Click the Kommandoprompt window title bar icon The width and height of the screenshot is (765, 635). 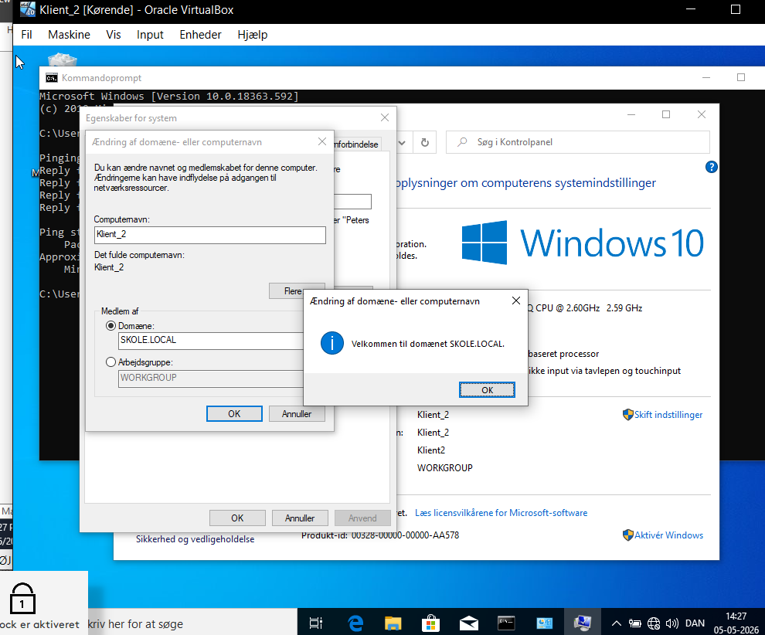(x=51, y=78)
